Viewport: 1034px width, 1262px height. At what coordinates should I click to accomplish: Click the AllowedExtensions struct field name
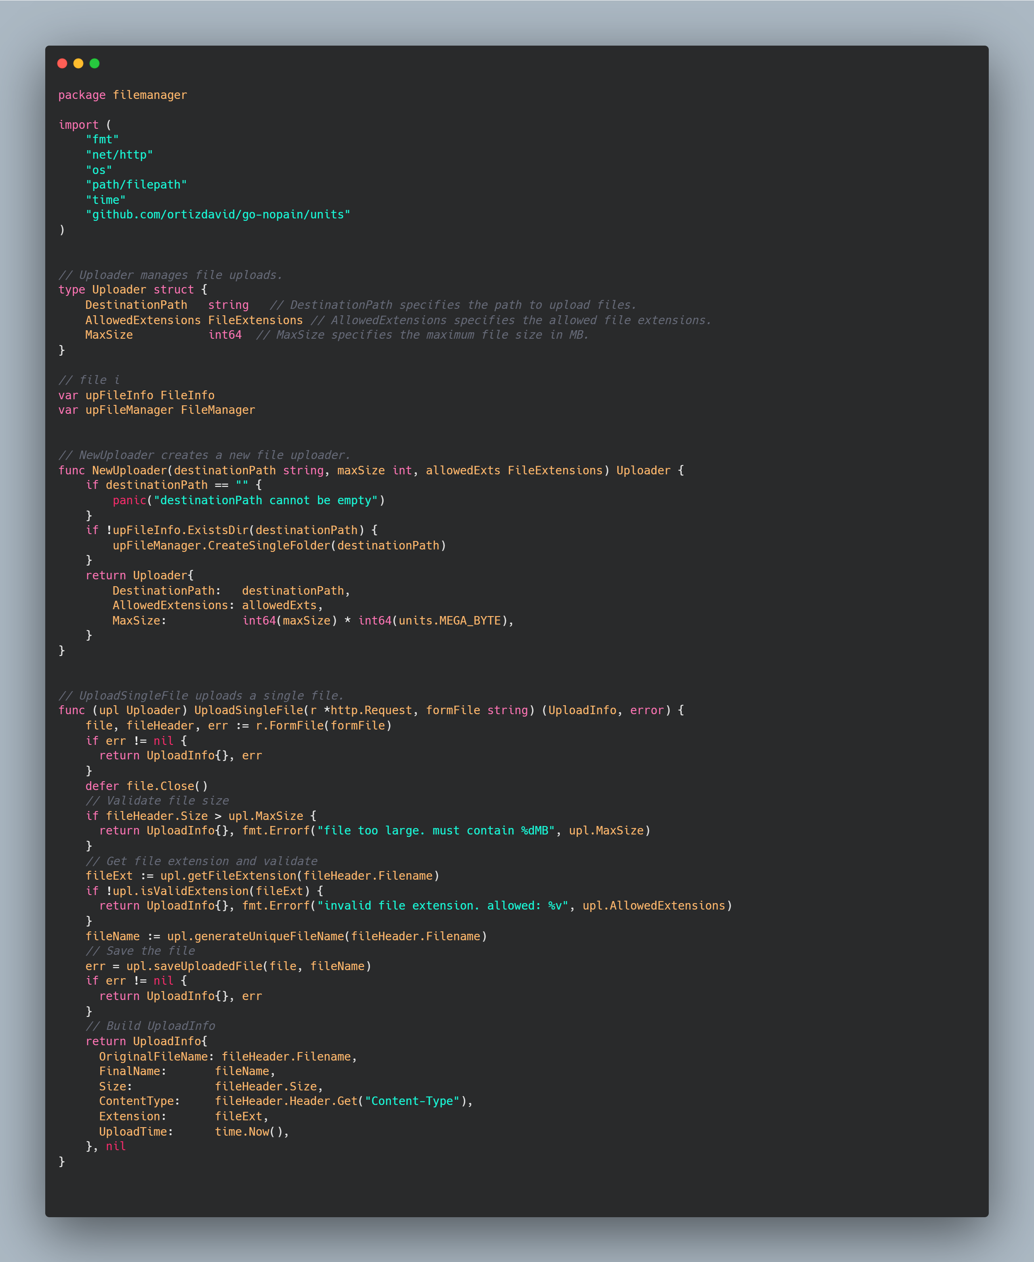pos(143,320)
